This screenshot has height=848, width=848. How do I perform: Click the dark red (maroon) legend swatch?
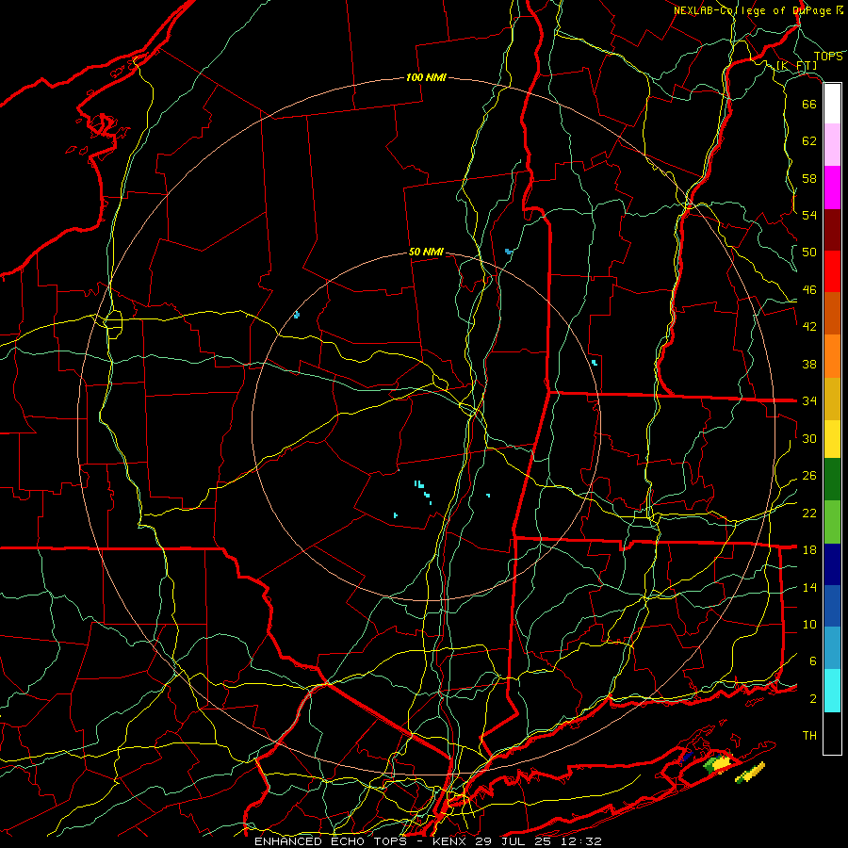pos(832,230)
